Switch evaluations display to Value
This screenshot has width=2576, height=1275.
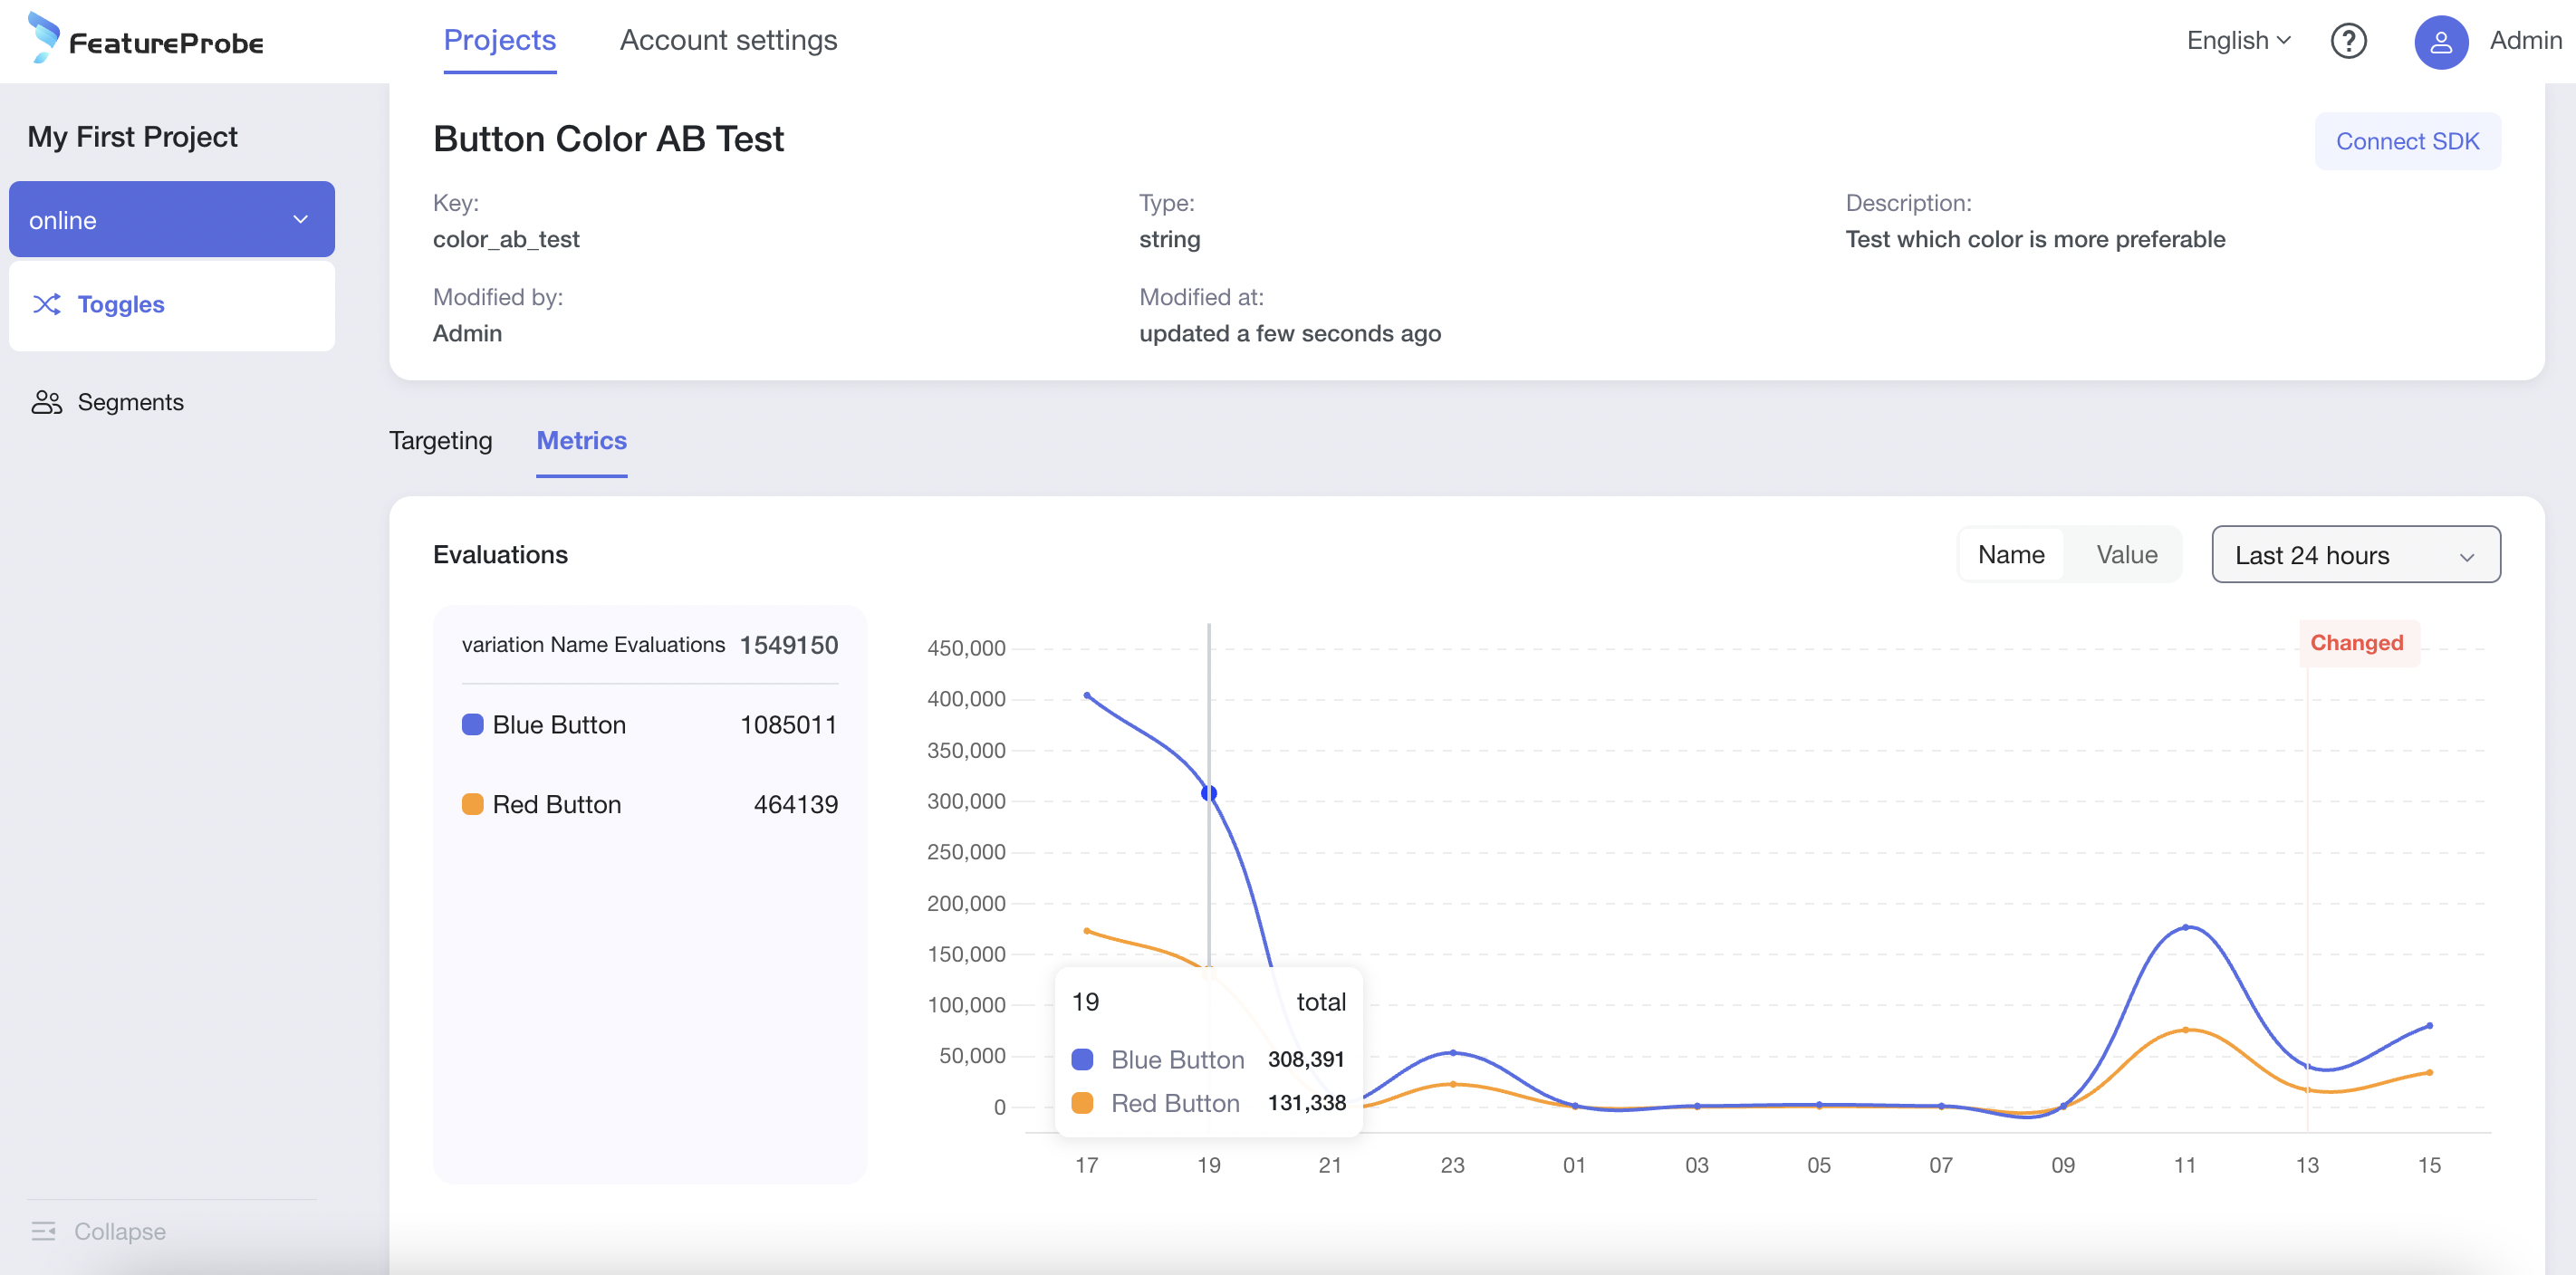coord(2126,554)
